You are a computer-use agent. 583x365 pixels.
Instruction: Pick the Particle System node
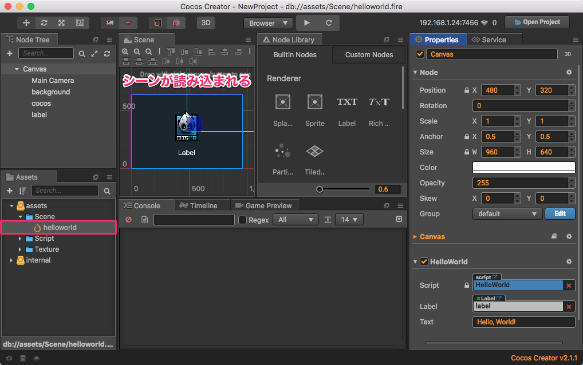282,159
